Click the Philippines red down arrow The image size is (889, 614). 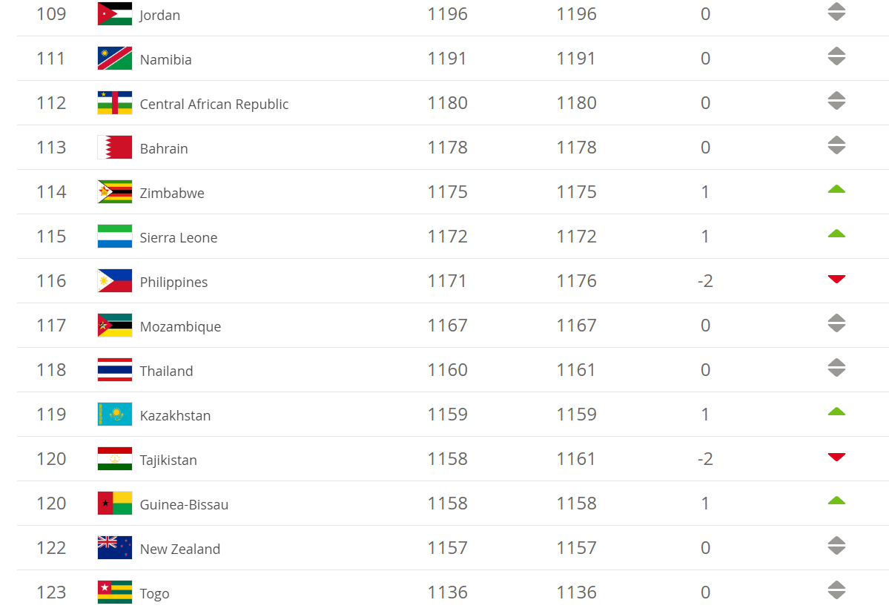[x=836, y=279]
